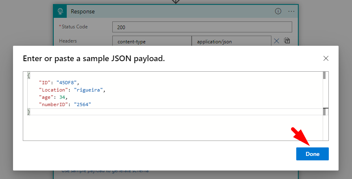Image resolution: width=352 pixels, height=179 pixels.
Task: Click the Headers label
Action: 68,40
